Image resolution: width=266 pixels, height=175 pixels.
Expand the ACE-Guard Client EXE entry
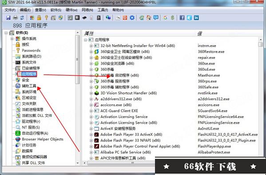click(x=91, y=111)
